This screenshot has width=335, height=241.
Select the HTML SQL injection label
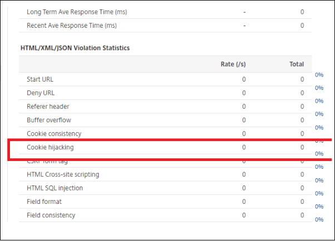tap(55, 188)
